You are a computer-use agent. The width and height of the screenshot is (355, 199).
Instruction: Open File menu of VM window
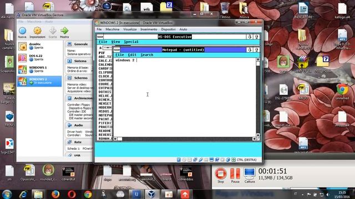(99, 29)
